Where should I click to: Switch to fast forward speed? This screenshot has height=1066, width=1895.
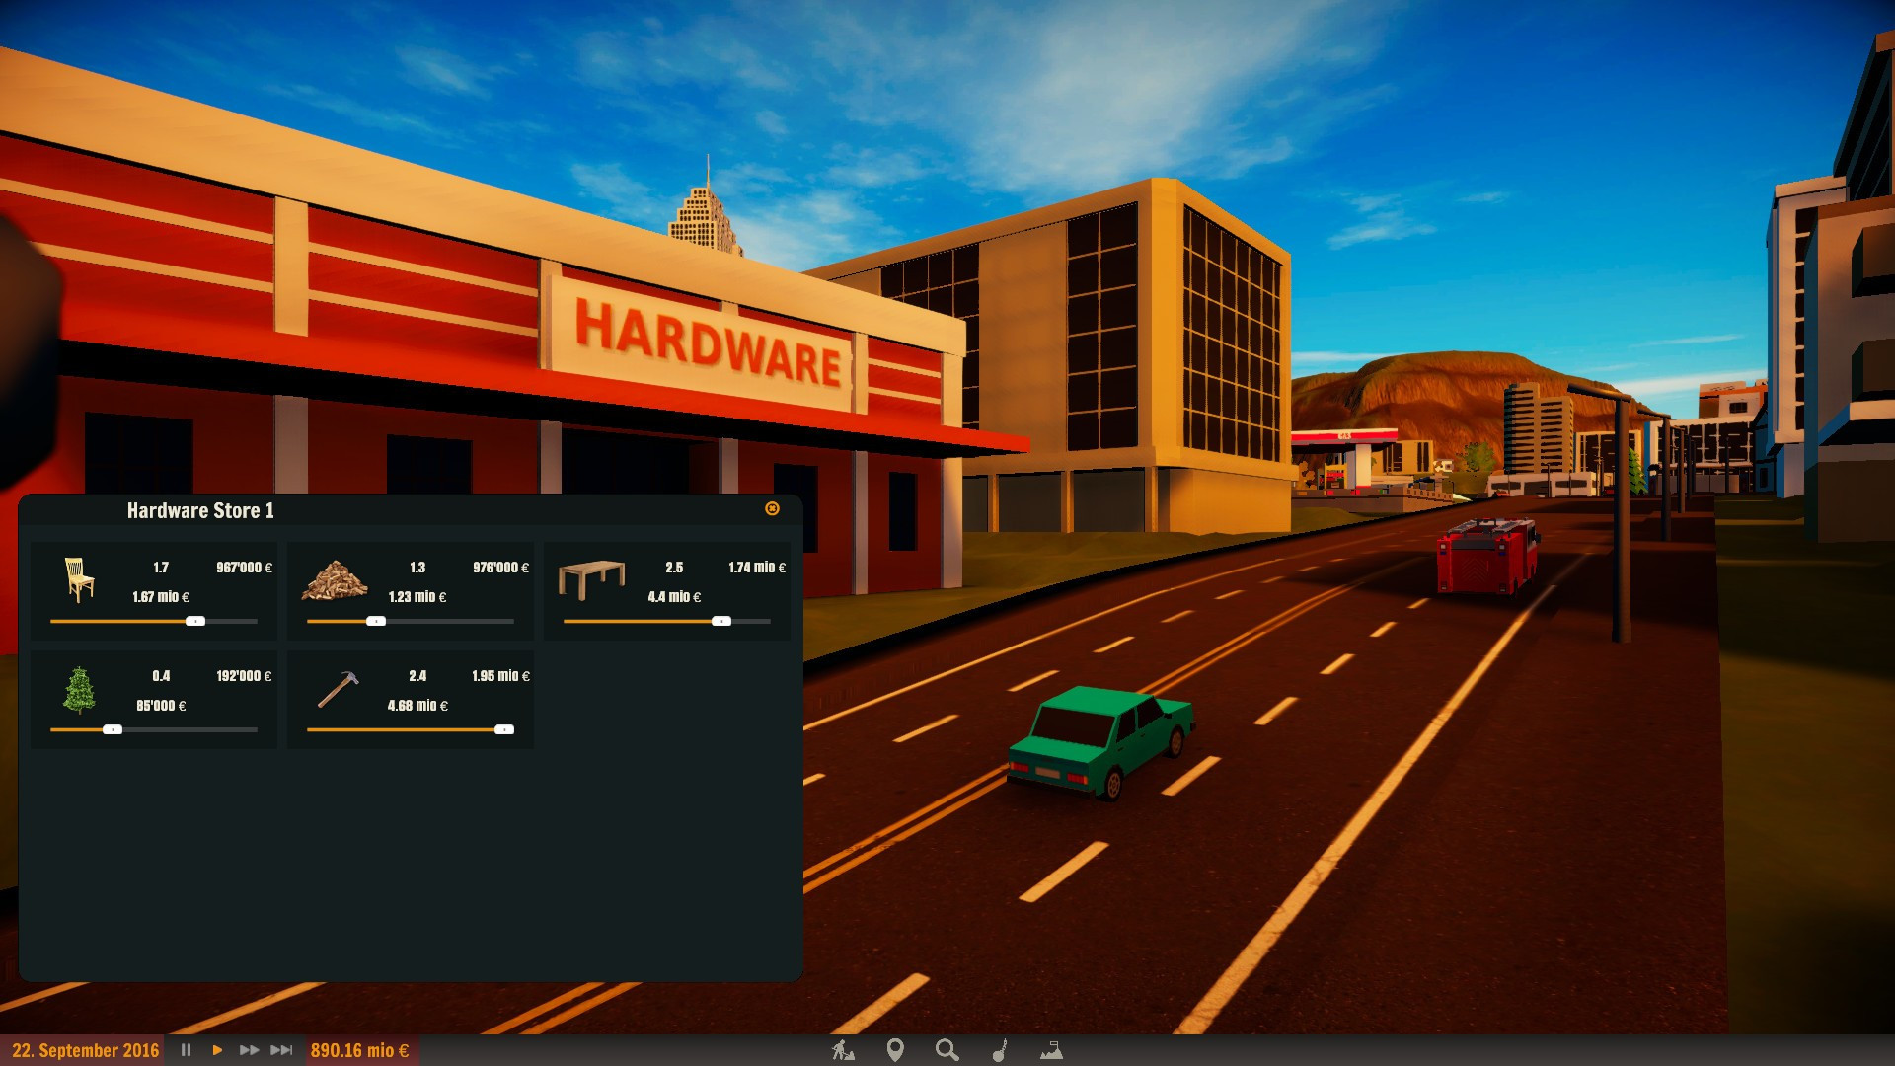pos(249,1050)
